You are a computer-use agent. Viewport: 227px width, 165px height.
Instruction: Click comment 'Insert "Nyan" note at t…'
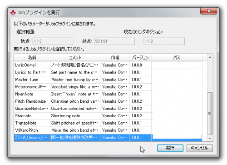pos(75,94)
